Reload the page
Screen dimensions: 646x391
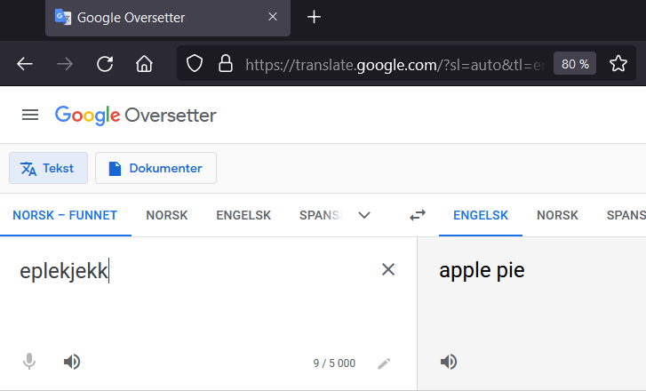(x=105, y=64)
